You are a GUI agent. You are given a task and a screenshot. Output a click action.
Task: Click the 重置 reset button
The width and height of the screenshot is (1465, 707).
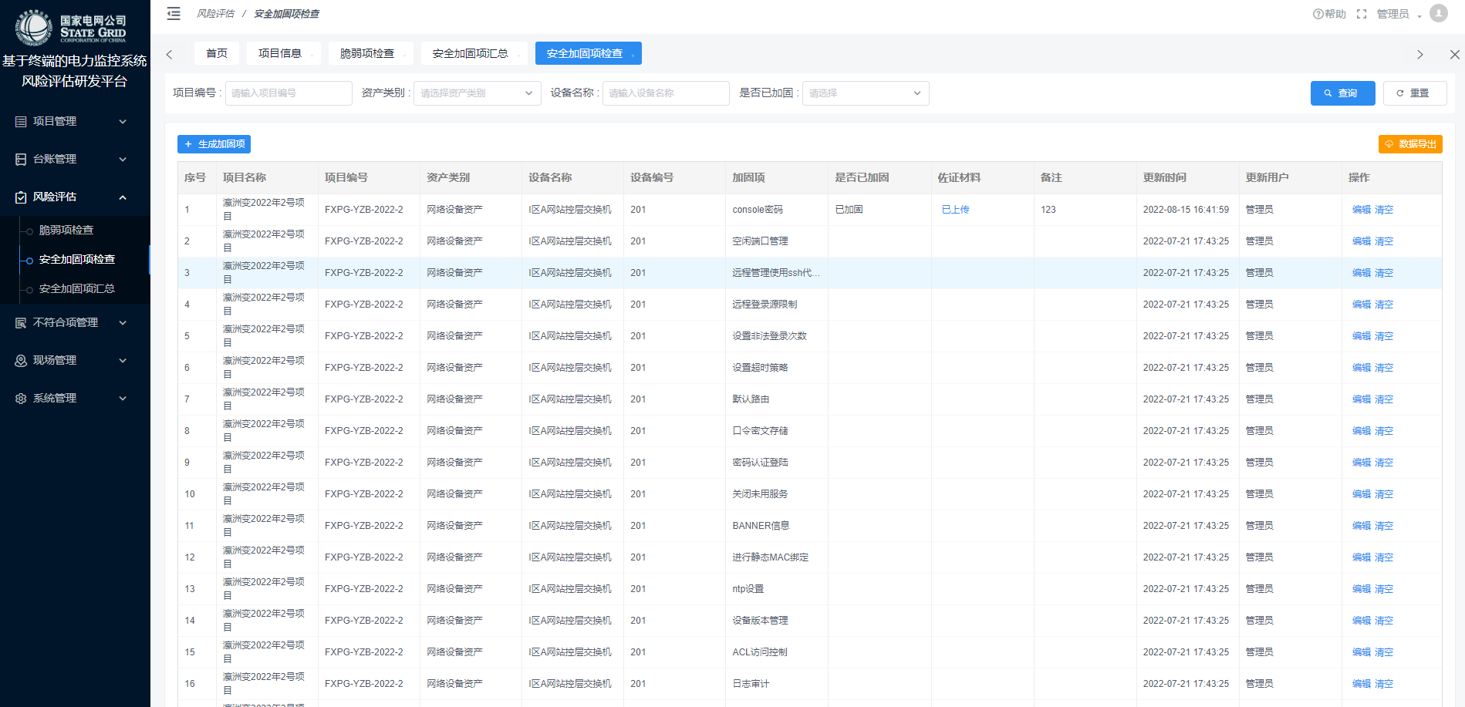[x=1414, y=93]
